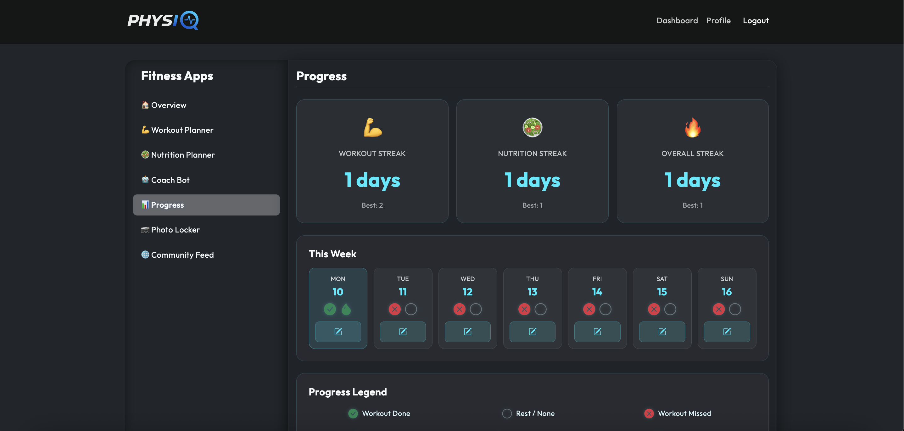Screen dimensions: 904x431
Task: Edit Sunday the 16th's progress entry
Action: click(x=727, y=332)
